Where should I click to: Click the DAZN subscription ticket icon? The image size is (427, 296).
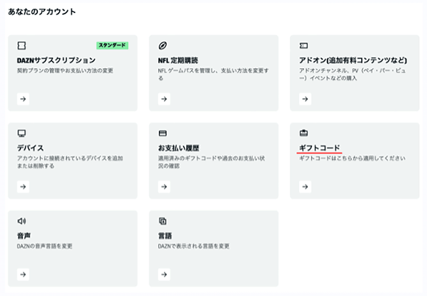(22, 45)
